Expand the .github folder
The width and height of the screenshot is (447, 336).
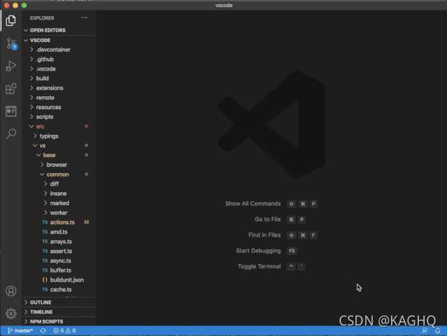(x=59, y=59)
